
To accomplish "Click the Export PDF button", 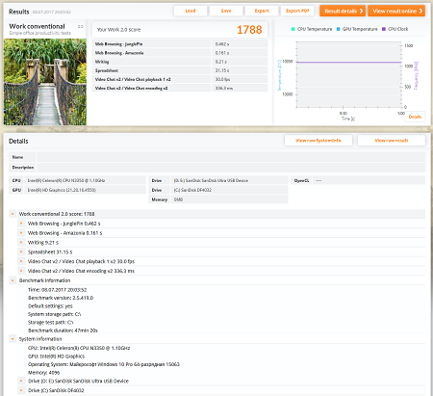I will click(297, 11).
